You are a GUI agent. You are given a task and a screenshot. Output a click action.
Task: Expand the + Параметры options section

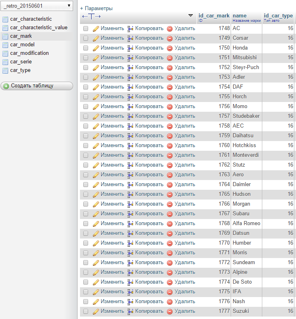point(96,9)
